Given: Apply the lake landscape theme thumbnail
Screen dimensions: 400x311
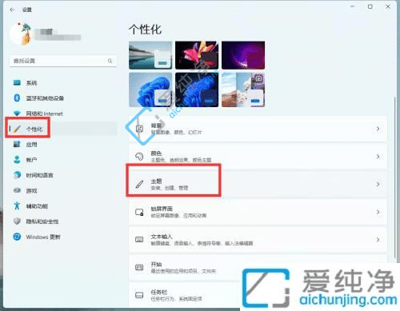Looking at the screenshot, I should pyautogui.click(x=150, y=55).
